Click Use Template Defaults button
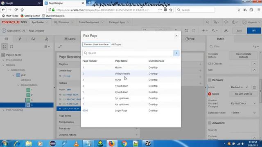262x147 pixels. 244,56
